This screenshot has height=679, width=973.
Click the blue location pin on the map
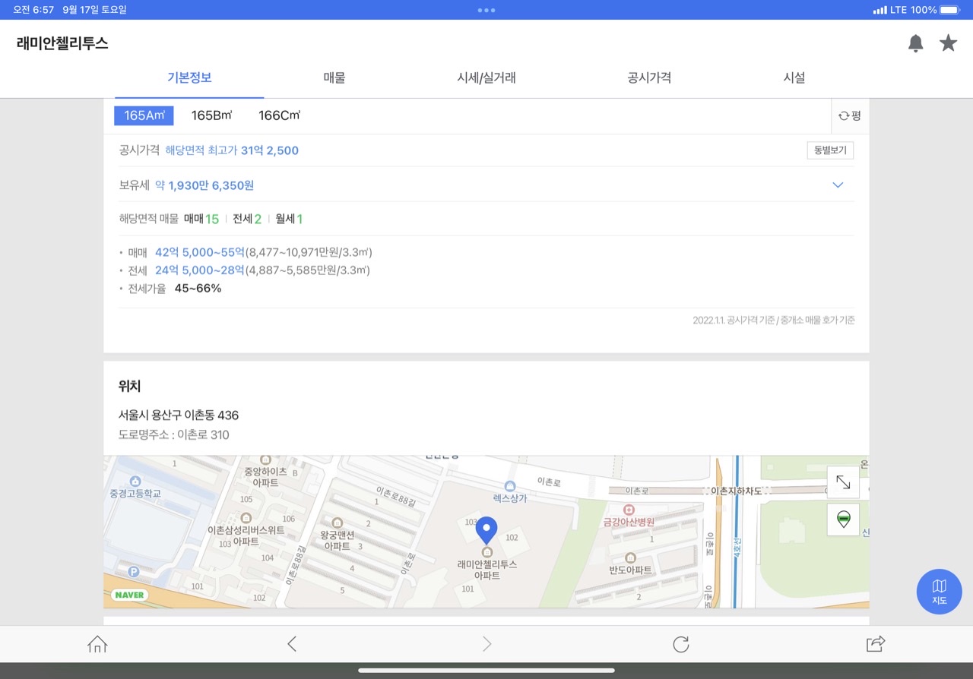pyautogui.click(x=486, y=530)
